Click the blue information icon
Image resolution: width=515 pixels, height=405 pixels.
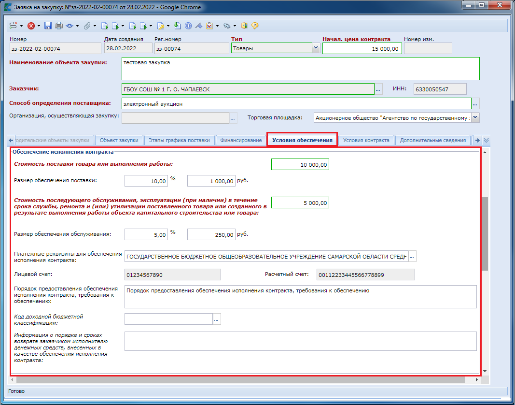pos(188,26)
